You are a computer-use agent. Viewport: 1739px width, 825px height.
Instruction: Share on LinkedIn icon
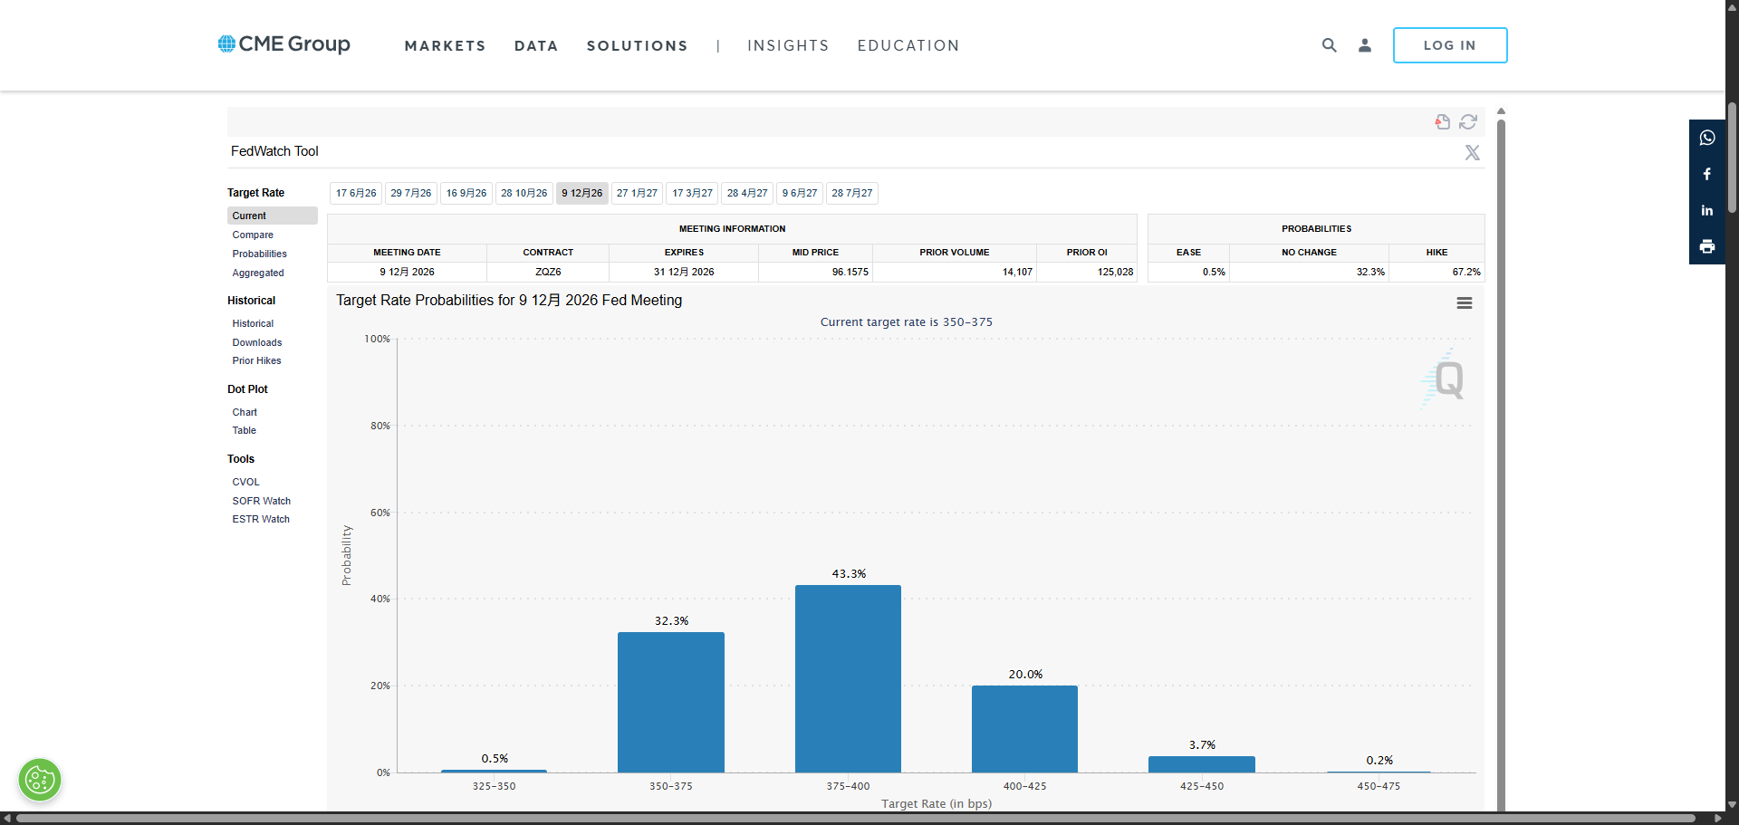pos(1707,210)
